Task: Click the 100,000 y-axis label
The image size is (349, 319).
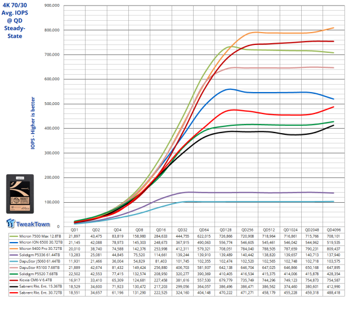Action: [52, 202]
